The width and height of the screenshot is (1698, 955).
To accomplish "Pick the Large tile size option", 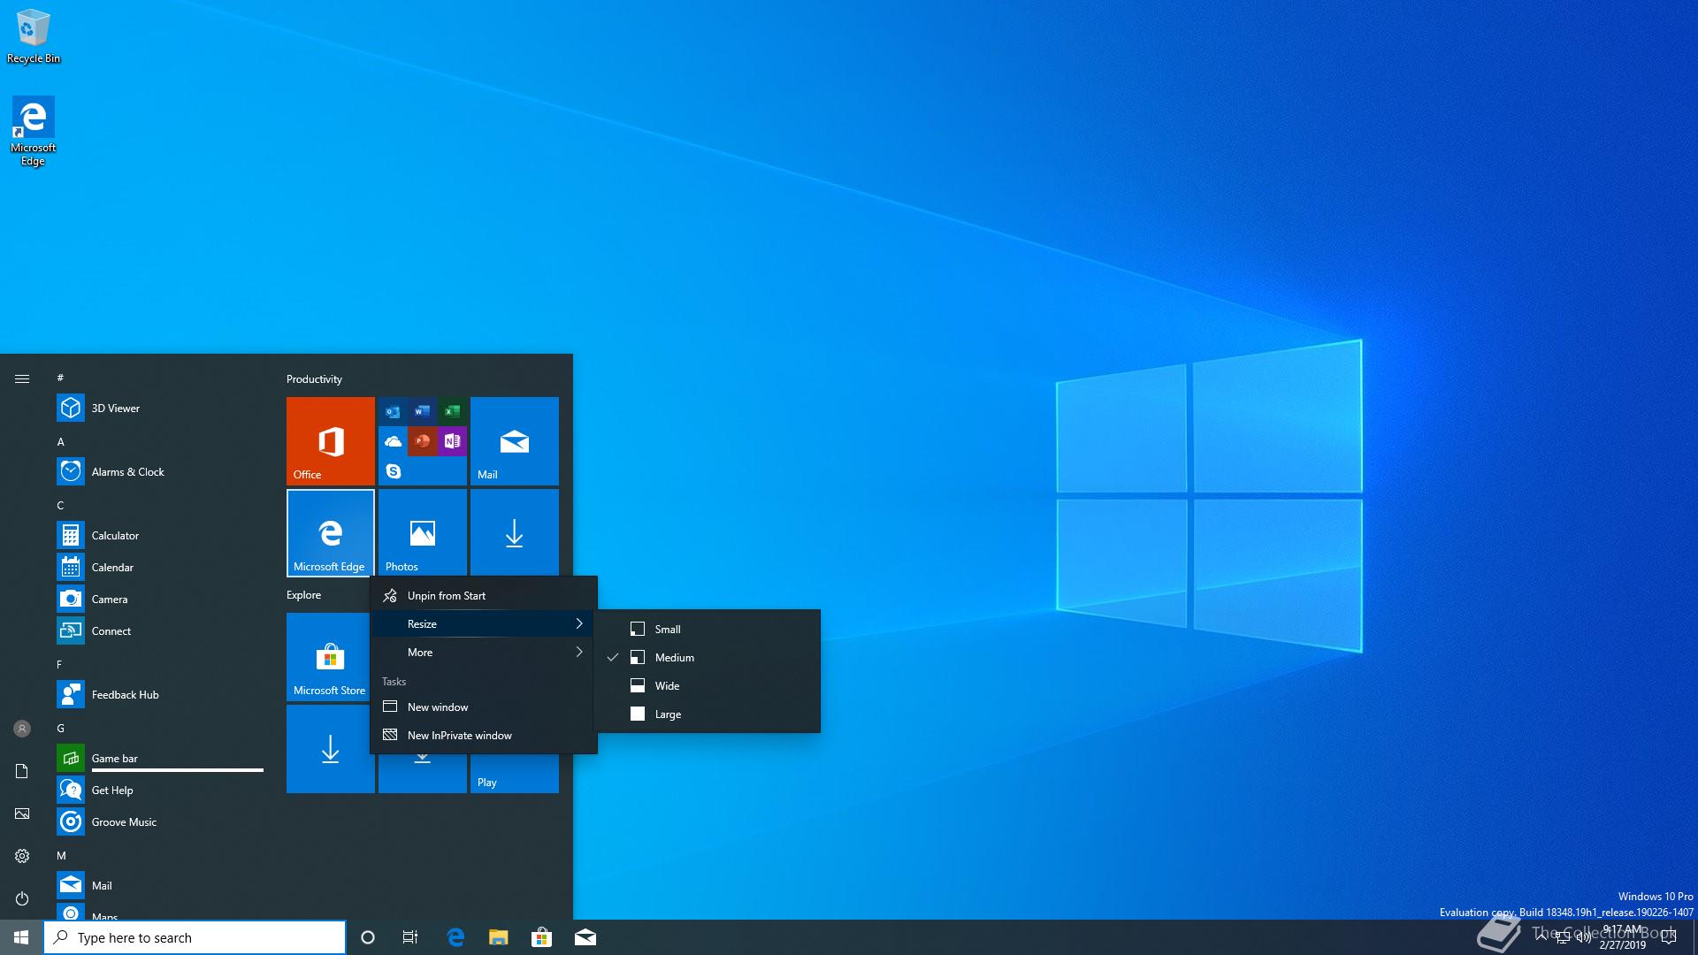I will (668, 714).
